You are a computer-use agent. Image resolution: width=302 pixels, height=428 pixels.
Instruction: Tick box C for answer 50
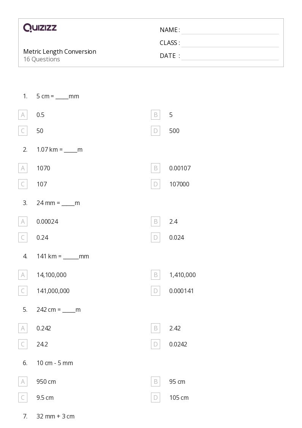23,131
